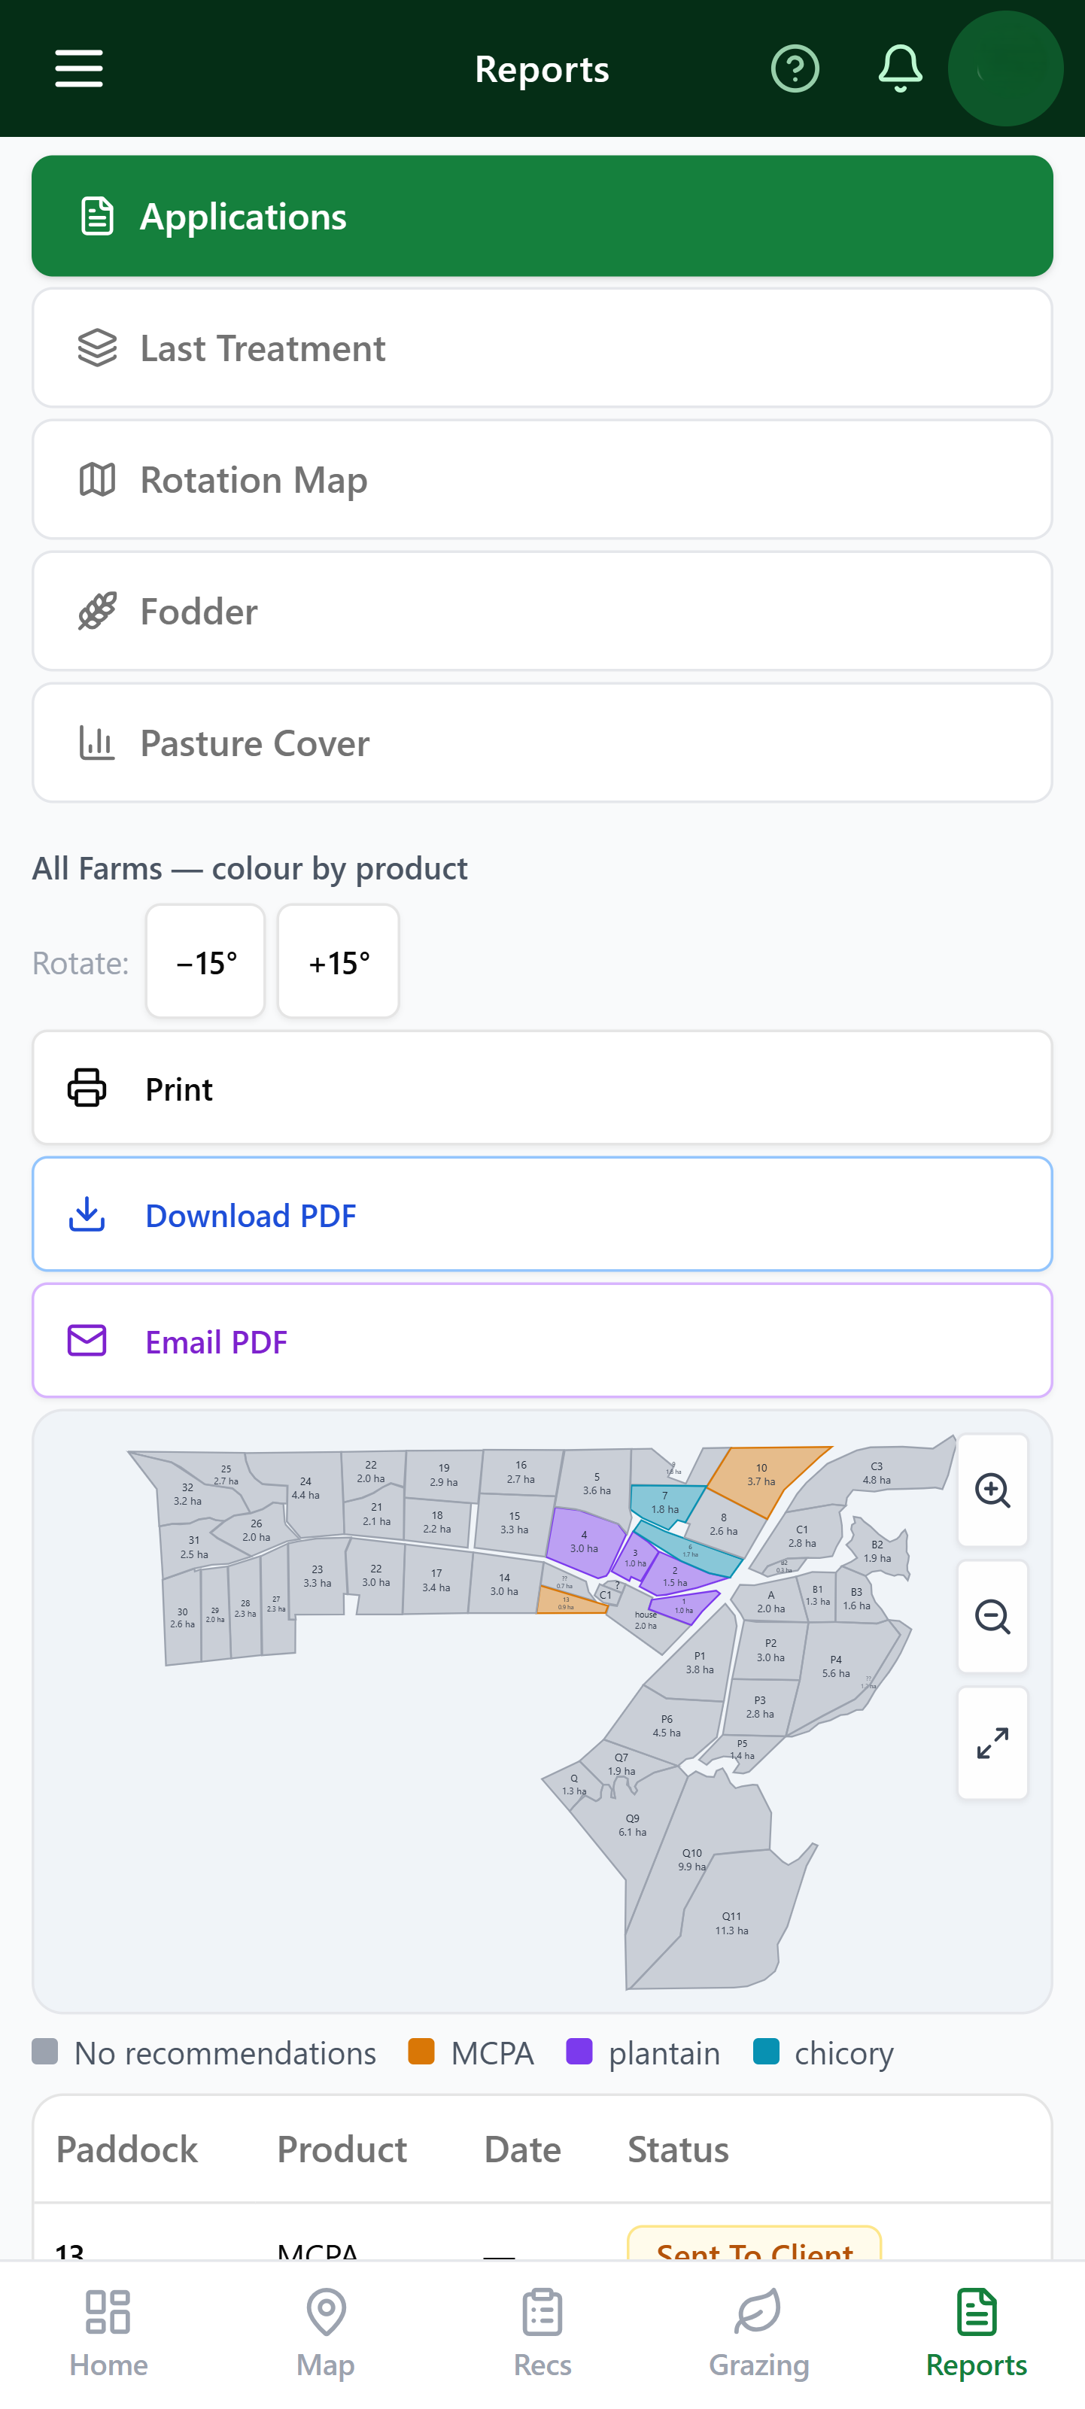The image size is (1085, 2409).
Task: Select paddock P4 on the map
Action: 836,1667
